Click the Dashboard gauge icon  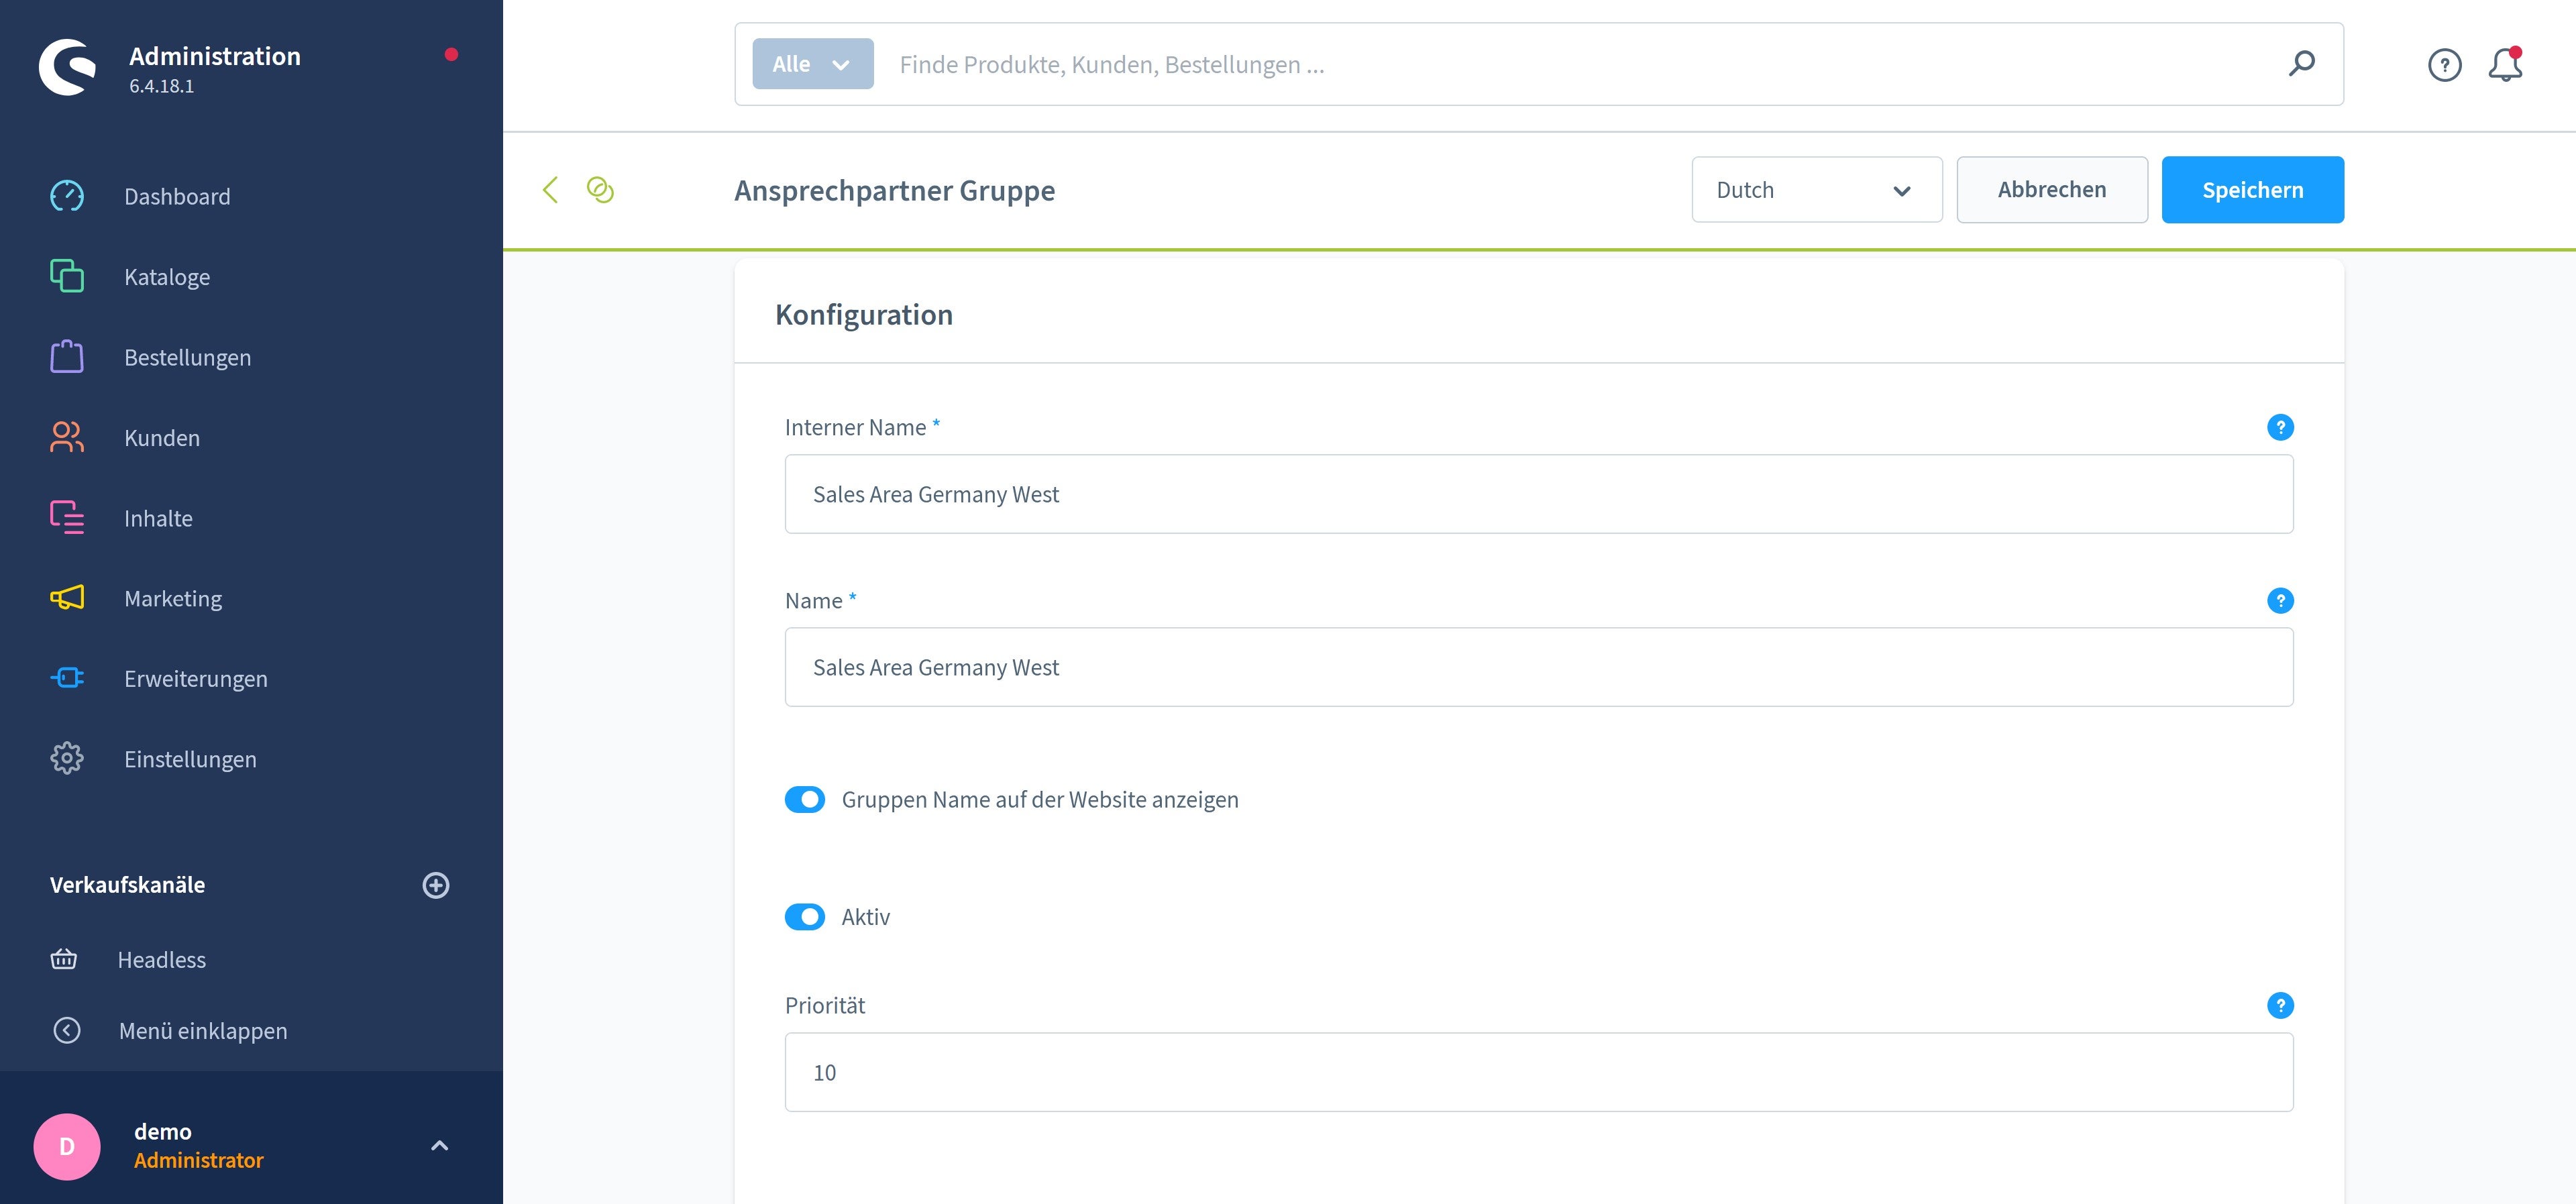(x=67, y=196)
